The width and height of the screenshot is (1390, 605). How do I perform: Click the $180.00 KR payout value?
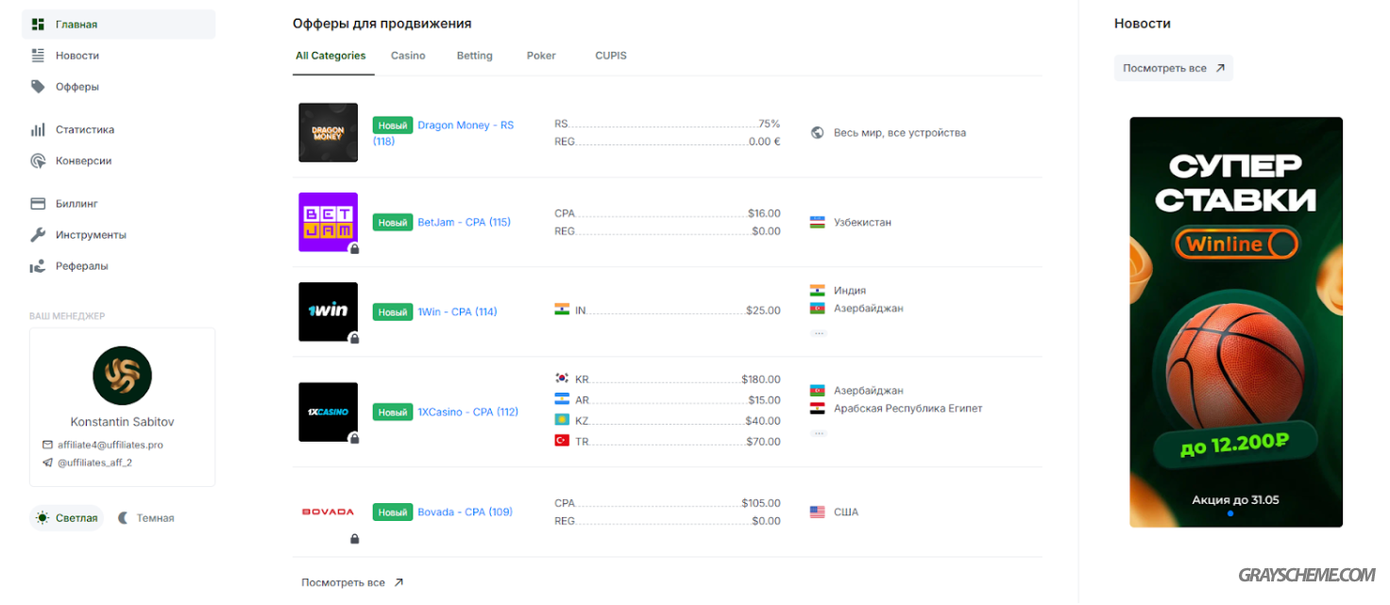click(x=761, y=379)
